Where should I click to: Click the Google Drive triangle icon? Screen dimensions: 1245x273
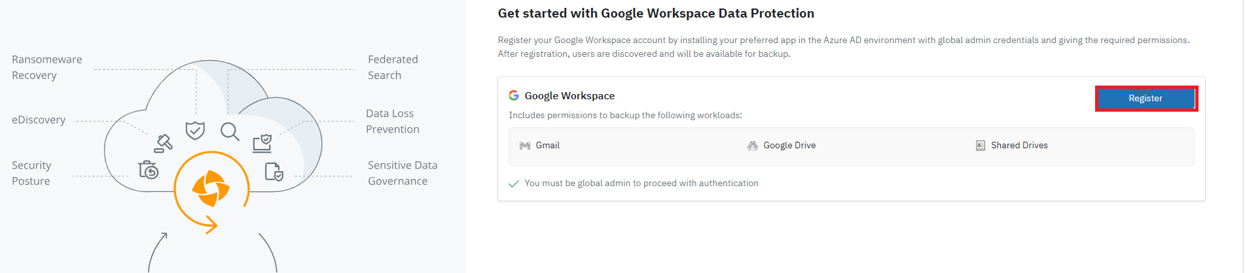753,146
